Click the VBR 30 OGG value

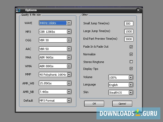point(44,40)
